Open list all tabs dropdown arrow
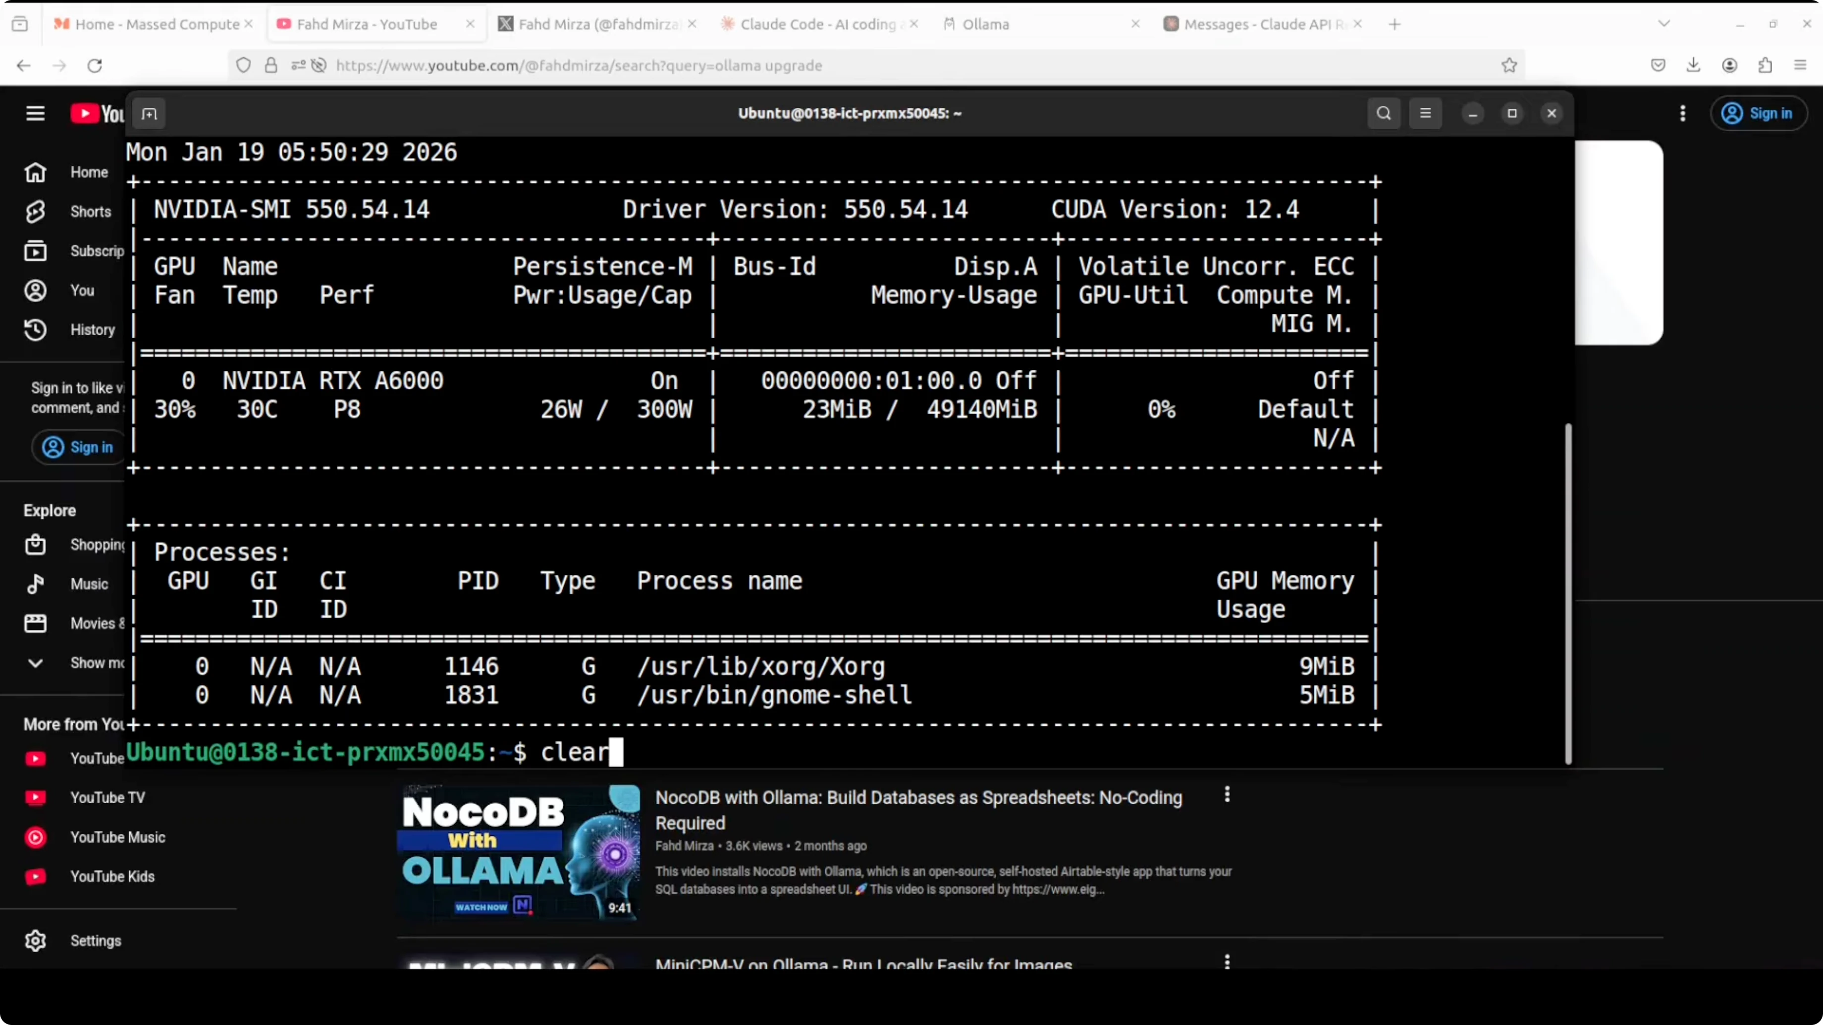 [x=1664, y=24]
